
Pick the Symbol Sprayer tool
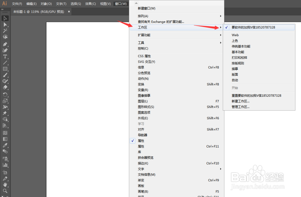5,159
